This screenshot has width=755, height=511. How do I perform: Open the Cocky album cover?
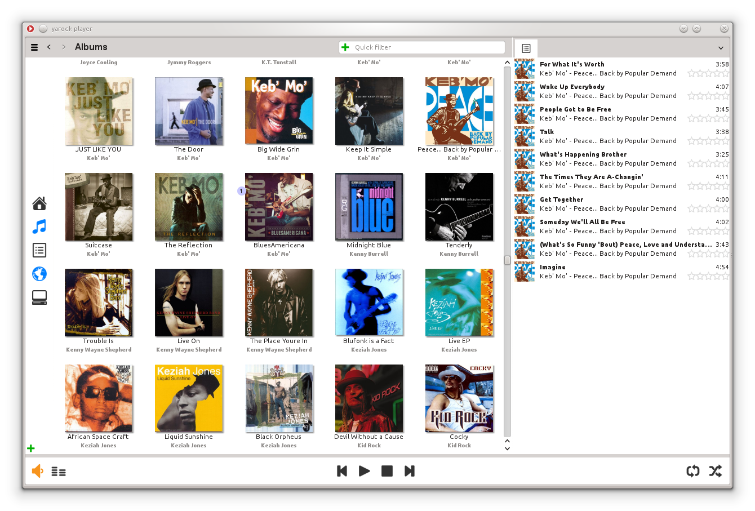459,398
